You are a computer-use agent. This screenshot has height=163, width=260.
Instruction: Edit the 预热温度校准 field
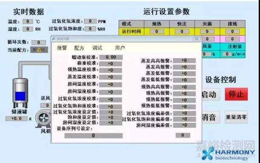(x=110, y=70)
